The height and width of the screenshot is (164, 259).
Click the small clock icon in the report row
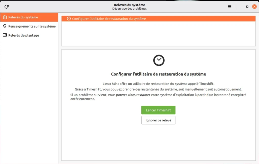tap(69, 19)
